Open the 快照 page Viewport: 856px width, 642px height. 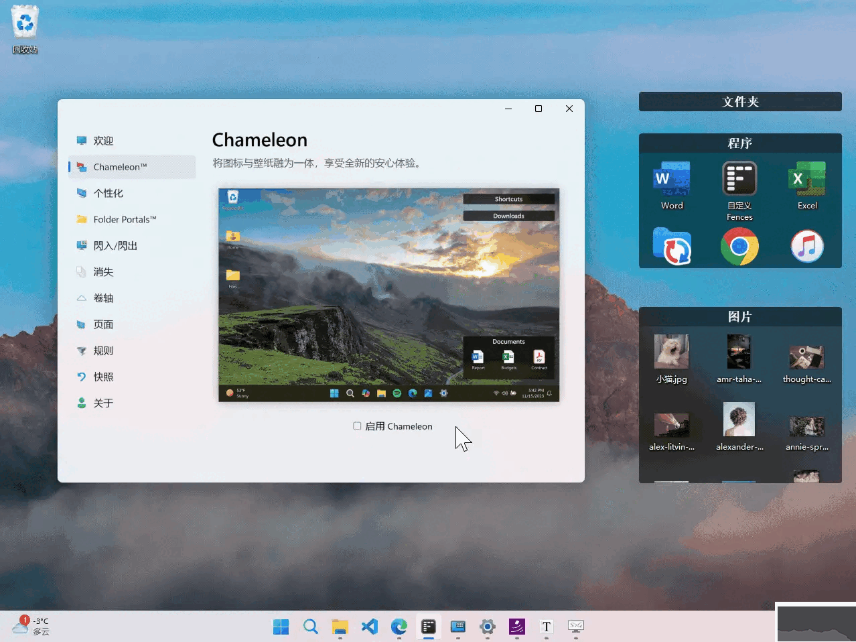(132, 377)
